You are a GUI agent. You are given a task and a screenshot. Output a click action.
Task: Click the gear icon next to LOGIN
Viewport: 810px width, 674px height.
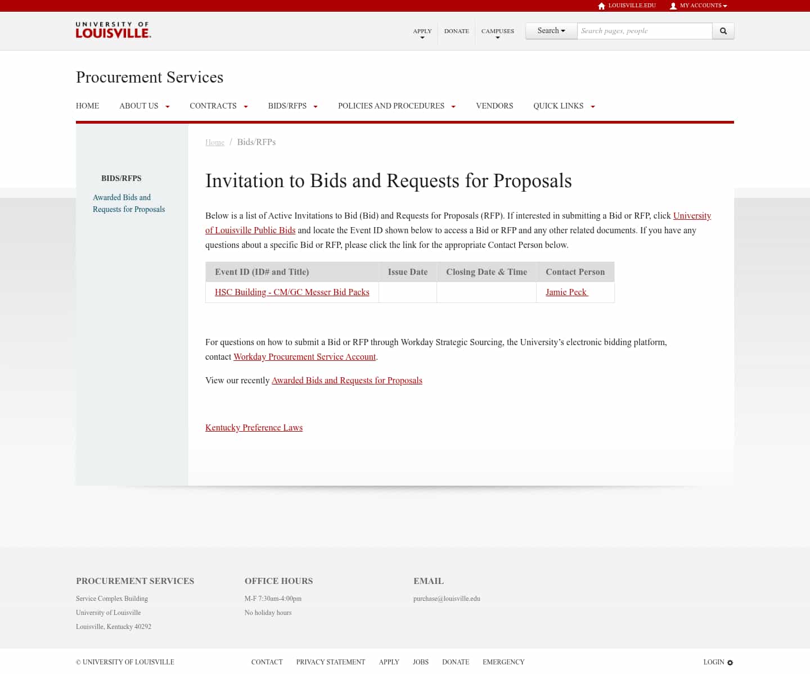(730, 663)
